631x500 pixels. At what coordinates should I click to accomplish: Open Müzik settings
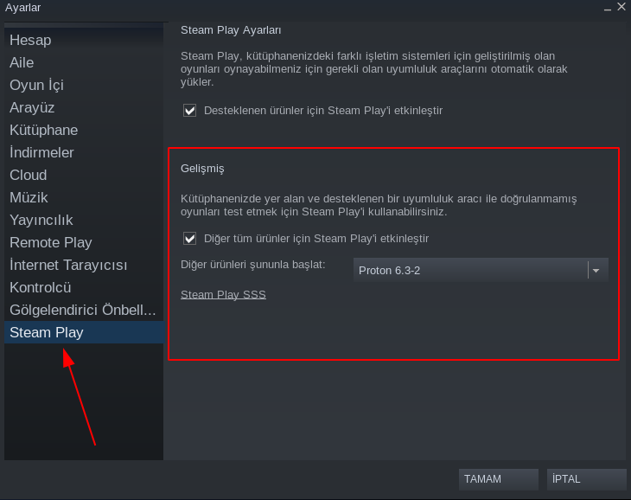(x=29, y=198)
